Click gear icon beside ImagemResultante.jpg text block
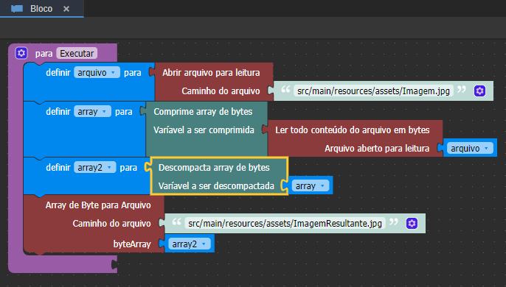506x287 pixels. 412,223
